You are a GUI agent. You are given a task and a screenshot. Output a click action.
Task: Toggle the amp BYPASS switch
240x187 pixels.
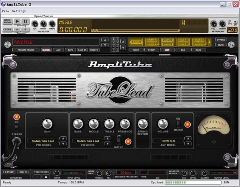tap(17, 128)
